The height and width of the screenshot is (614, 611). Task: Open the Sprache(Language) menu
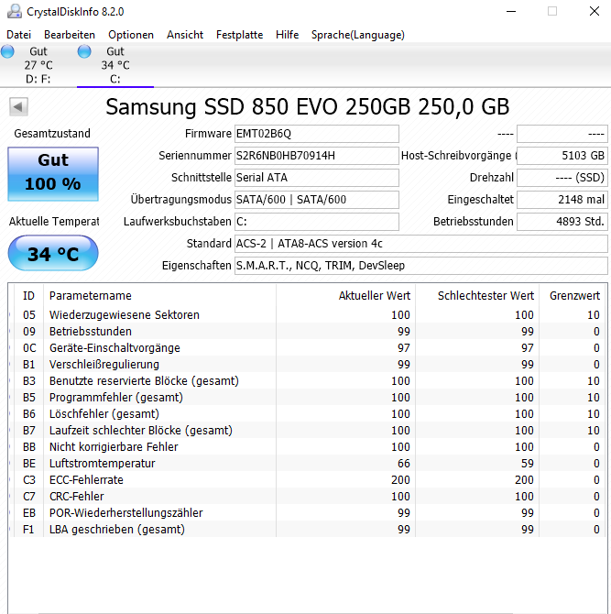click(x=358, y=35)
